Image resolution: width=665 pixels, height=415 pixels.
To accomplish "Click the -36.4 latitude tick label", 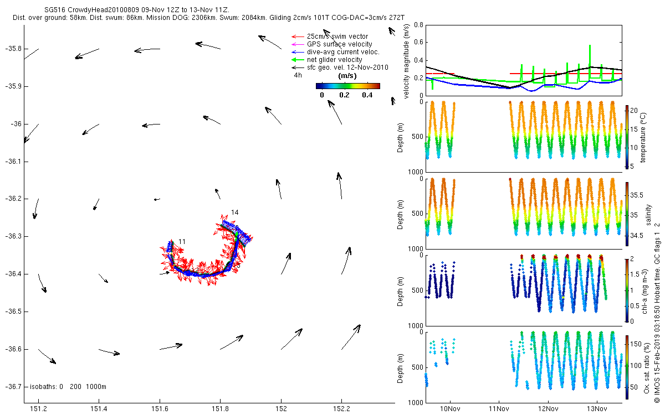I will (x=12, y=274).
